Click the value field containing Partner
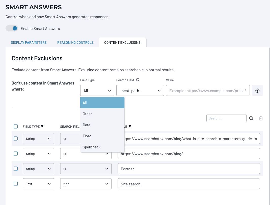Screen dimensions: 270x205 tap(188, 169)
